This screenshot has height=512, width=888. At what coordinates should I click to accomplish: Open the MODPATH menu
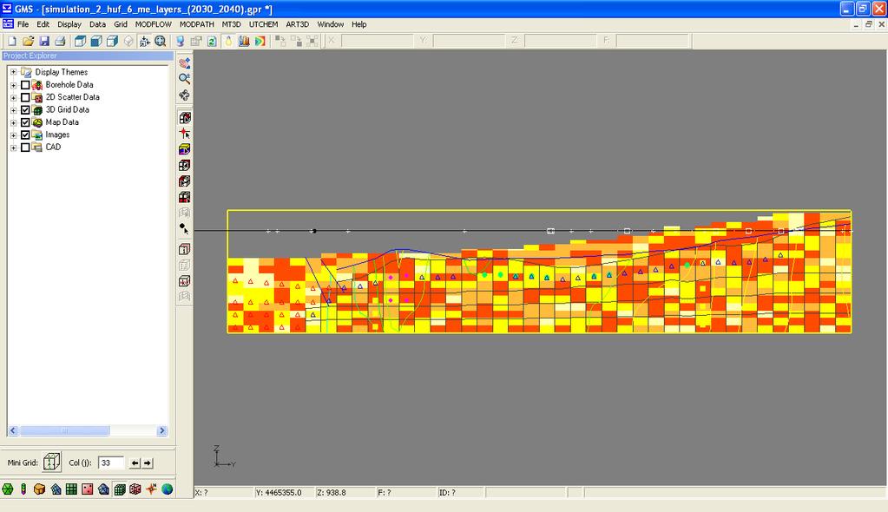pyautogui.click(x=196, y=24)
